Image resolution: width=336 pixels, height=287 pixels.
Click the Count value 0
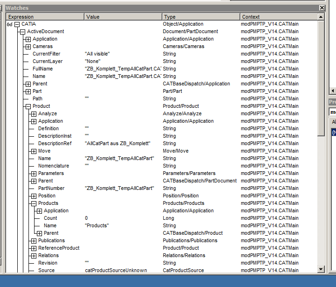[x=86, y=218]
